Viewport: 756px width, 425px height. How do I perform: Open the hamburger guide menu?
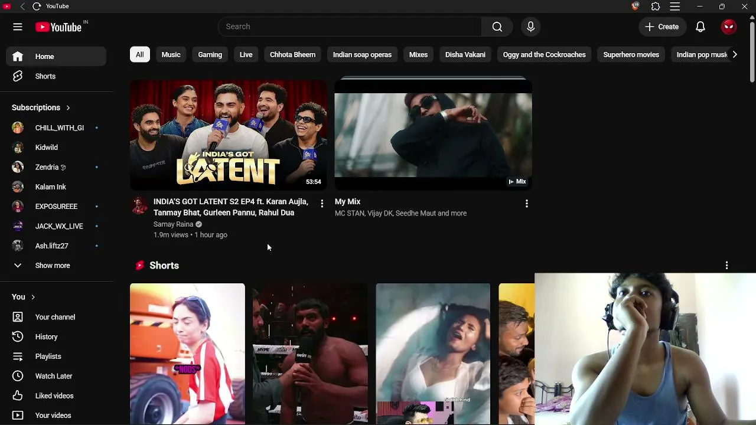click(x=18, y=27)
